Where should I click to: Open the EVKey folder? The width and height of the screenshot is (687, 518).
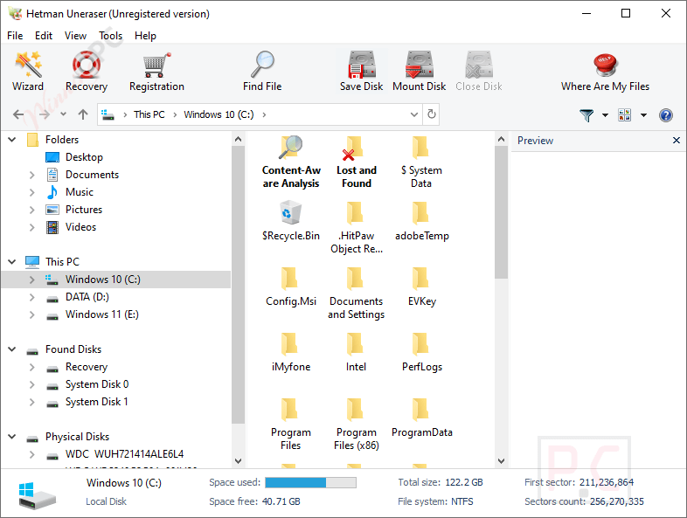click(421, 287)
